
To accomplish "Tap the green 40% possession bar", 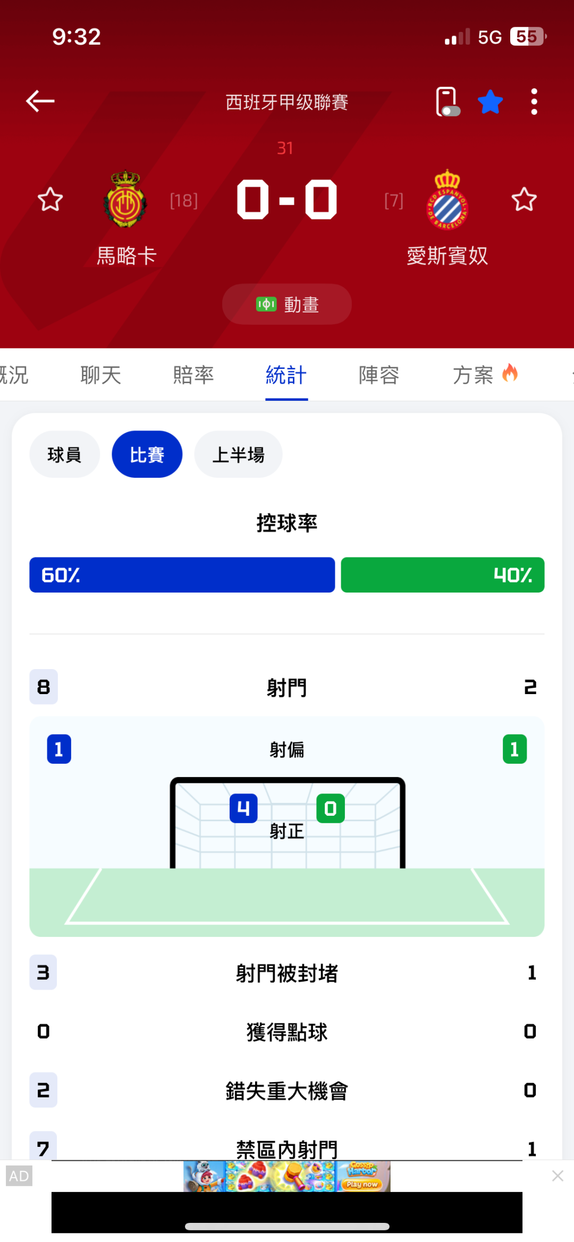I will point(442,574).
